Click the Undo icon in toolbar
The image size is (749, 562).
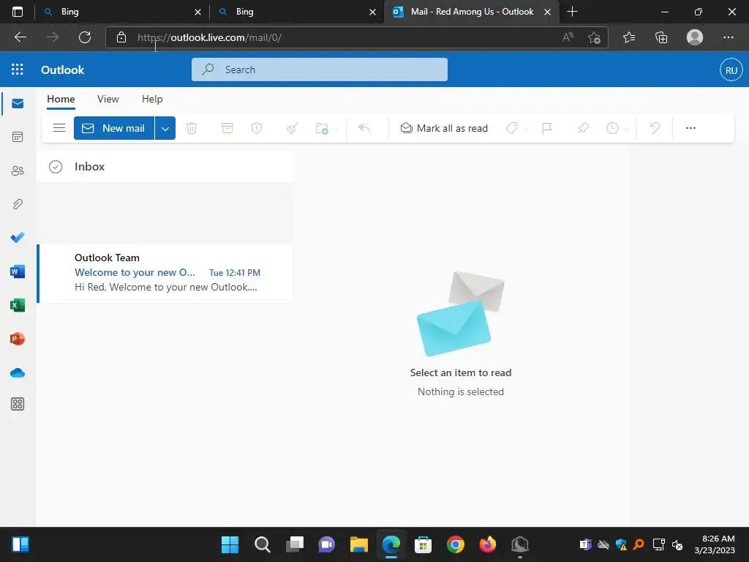655,128
